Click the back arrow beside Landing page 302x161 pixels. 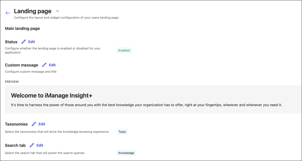coord(8,13)
